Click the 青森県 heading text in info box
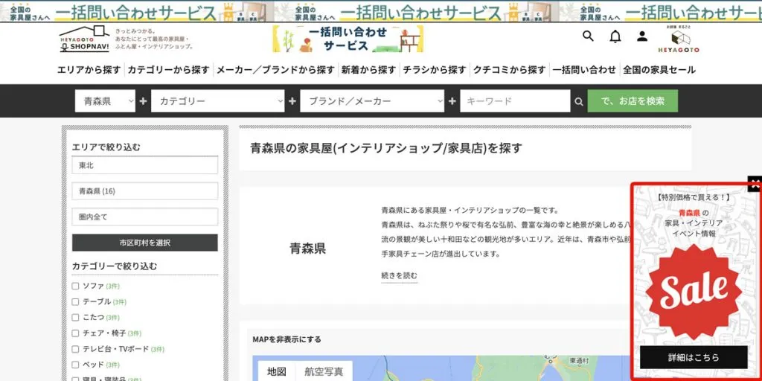Screen dimensions: 762x381 click(308, 249)
